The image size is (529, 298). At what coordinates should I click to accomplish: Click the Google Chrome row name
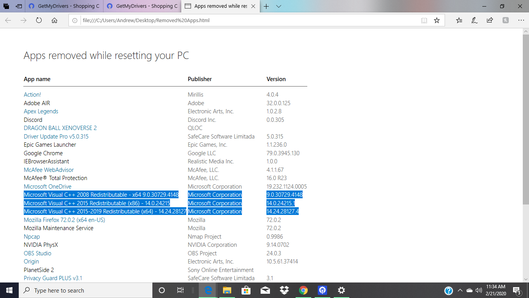tap(43, 153)
